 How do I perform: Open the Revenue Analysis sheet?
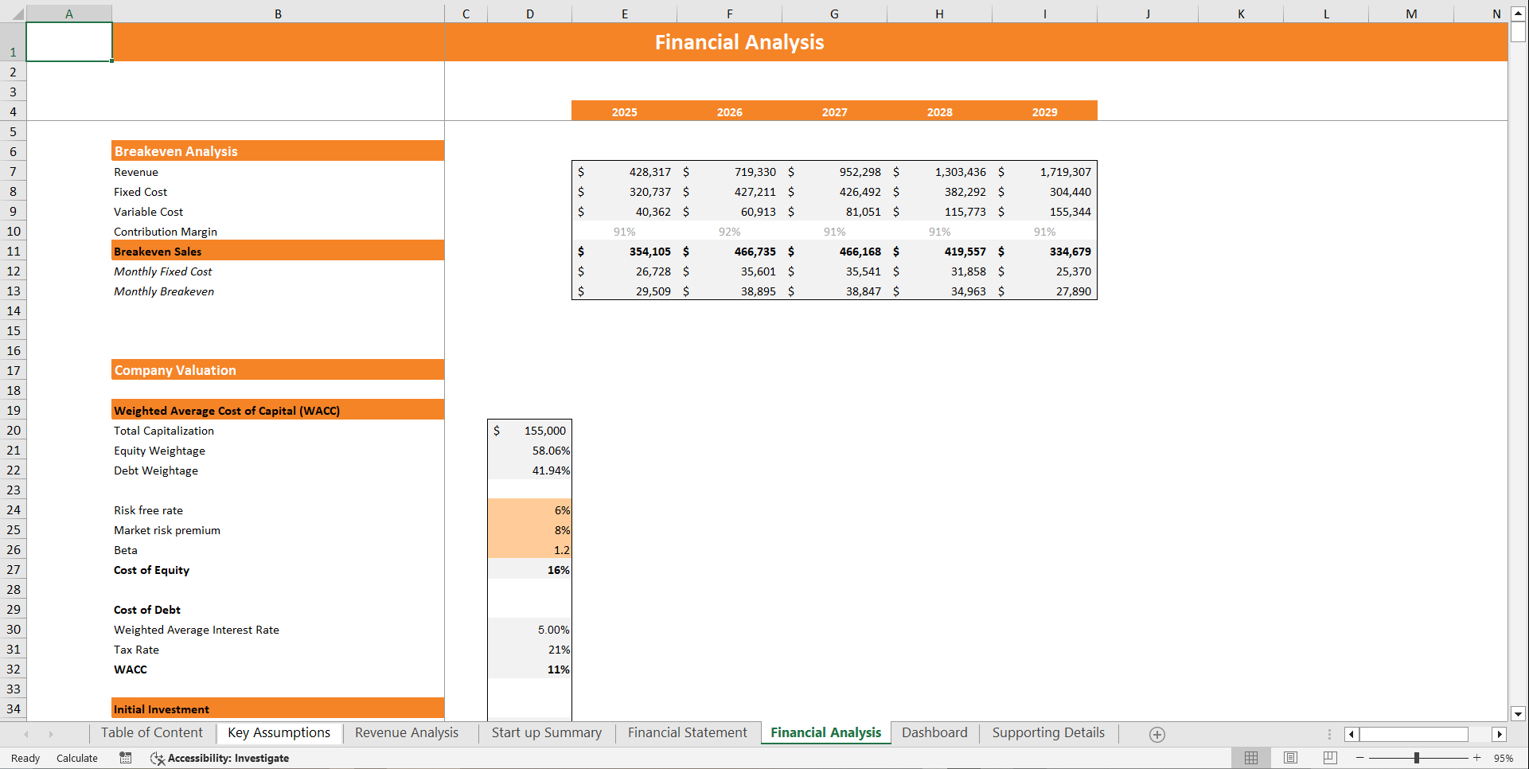(x=407, y=732)
